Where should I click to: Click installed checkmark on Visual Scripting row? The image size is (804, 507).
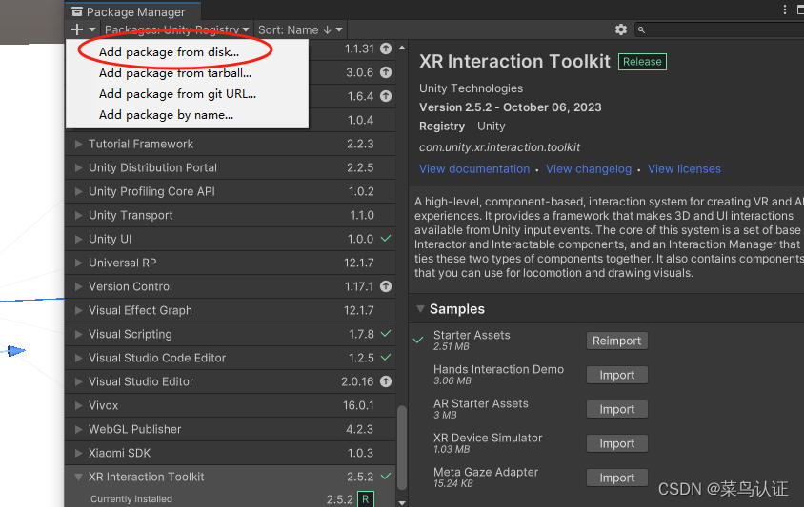pos(386,334)
